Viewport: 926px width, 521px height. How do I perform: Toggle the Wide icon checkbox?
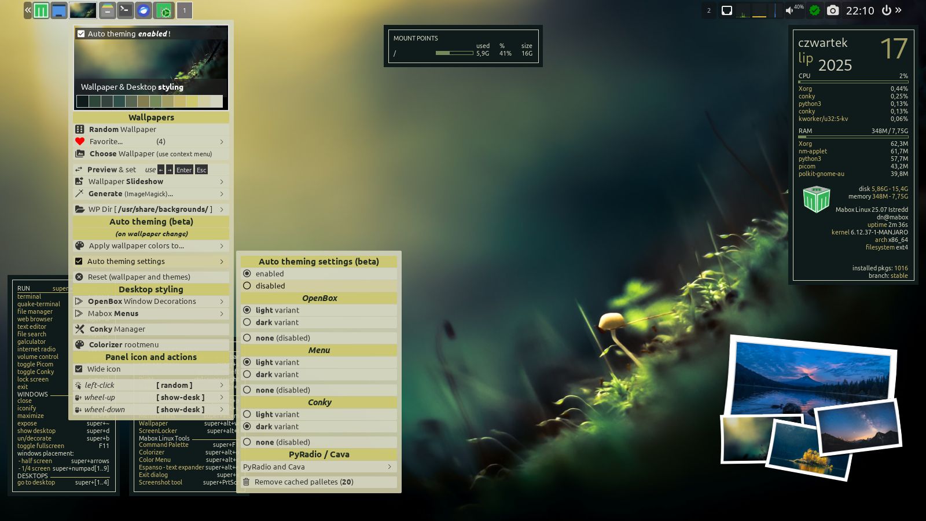point(79,369)
